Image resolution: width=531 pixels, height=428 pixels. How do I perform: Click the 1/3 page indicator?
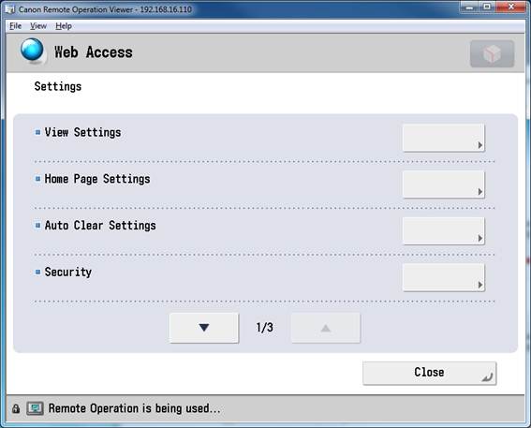264,328
